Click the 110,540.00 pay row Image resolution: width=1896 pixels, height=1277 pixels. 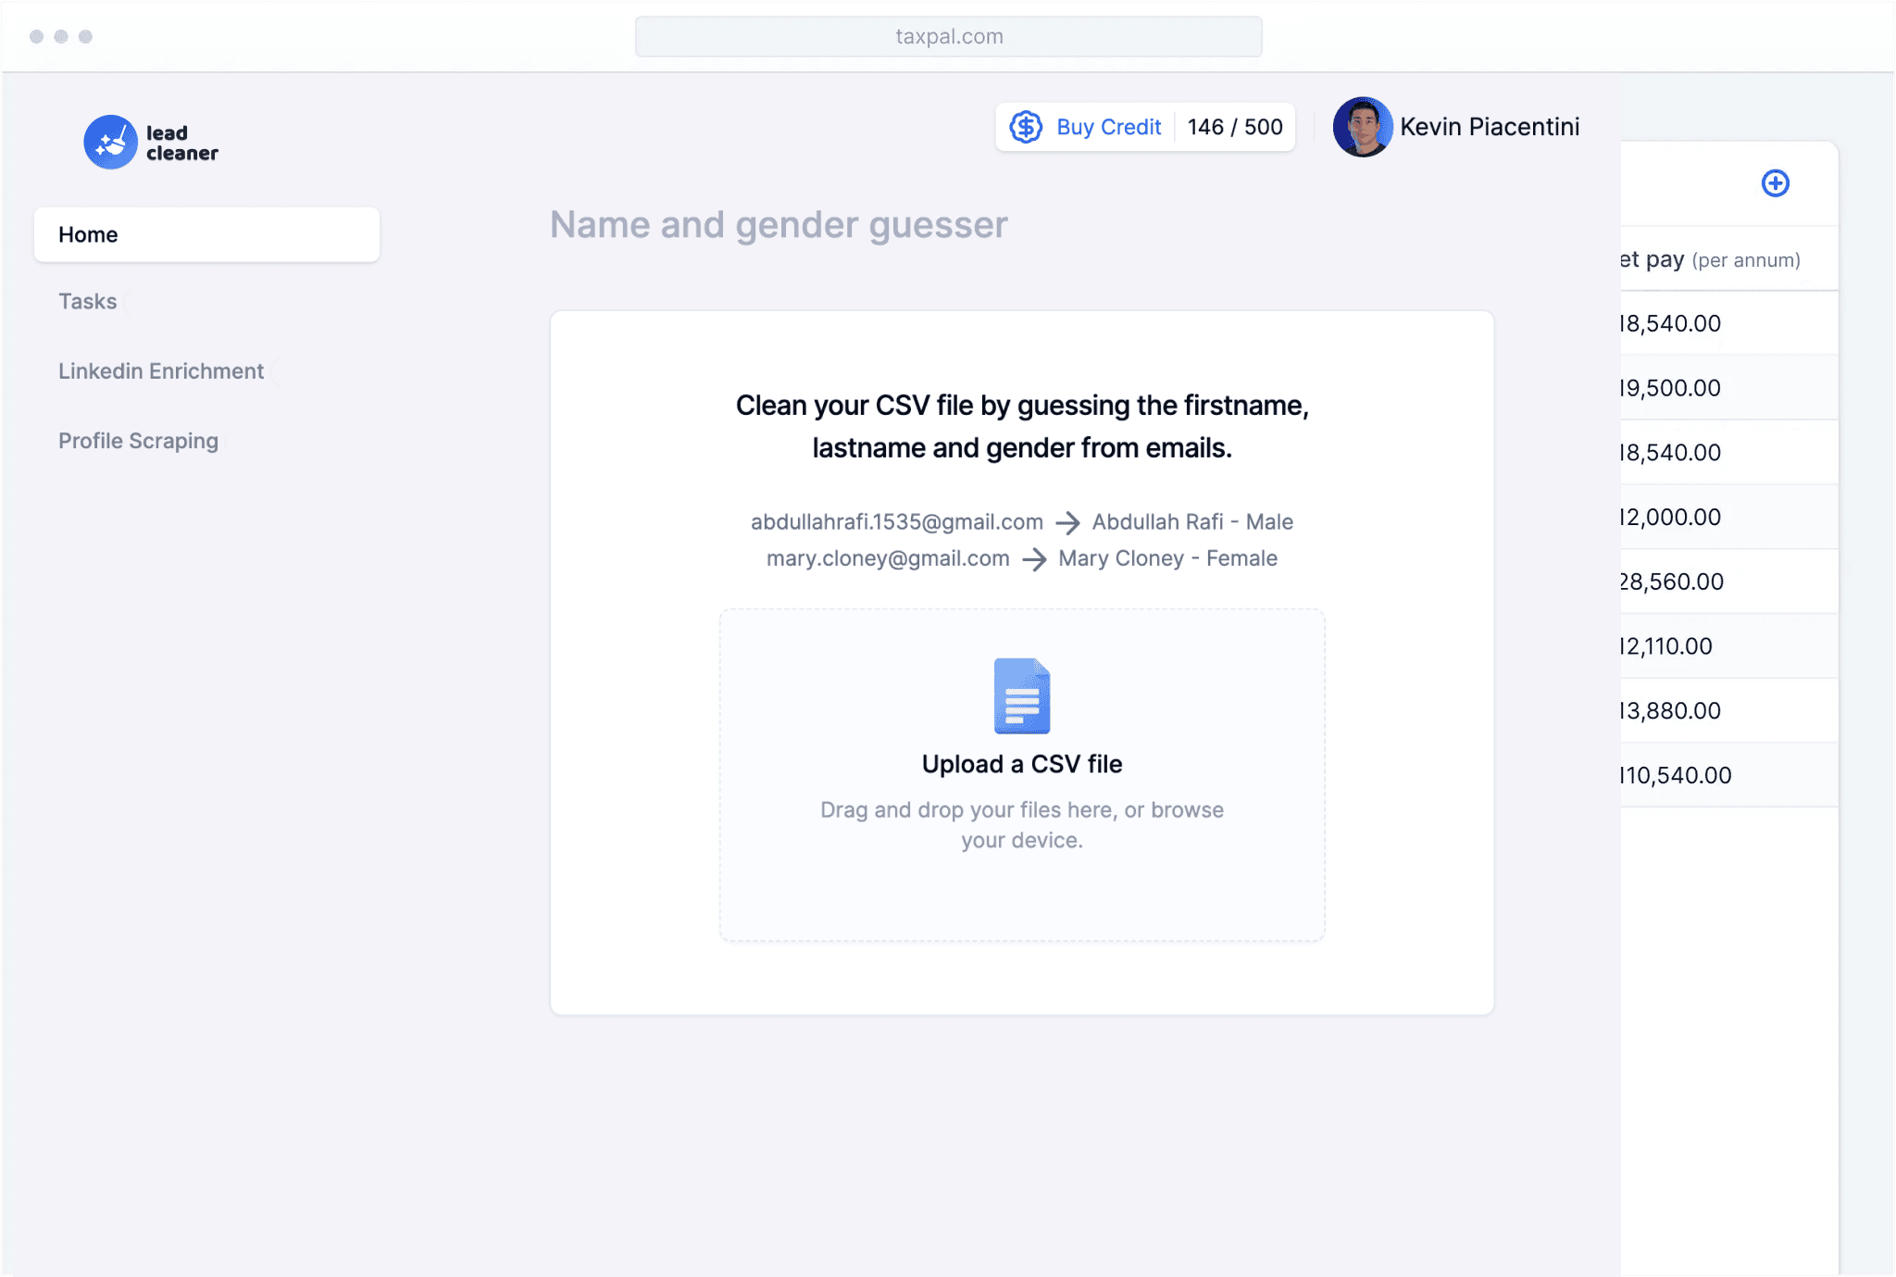point(1676,775)
